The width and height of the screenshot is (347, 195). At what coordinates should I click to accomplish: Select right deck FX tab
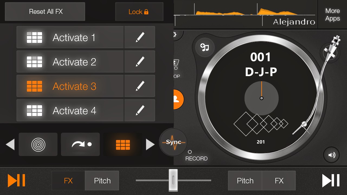pyautogui.click(x=279, y=181)
